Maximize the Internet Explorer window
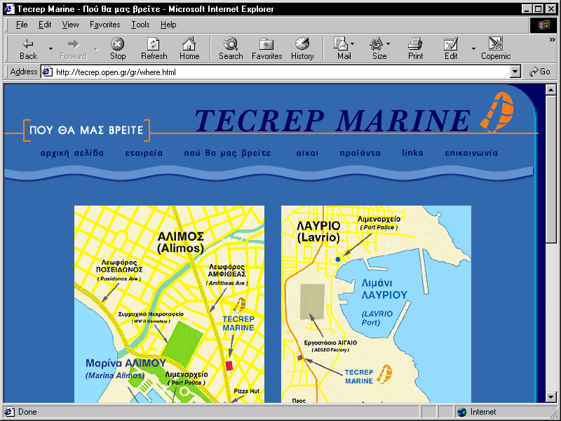The image size is (561, 421). tap(539, 9)
